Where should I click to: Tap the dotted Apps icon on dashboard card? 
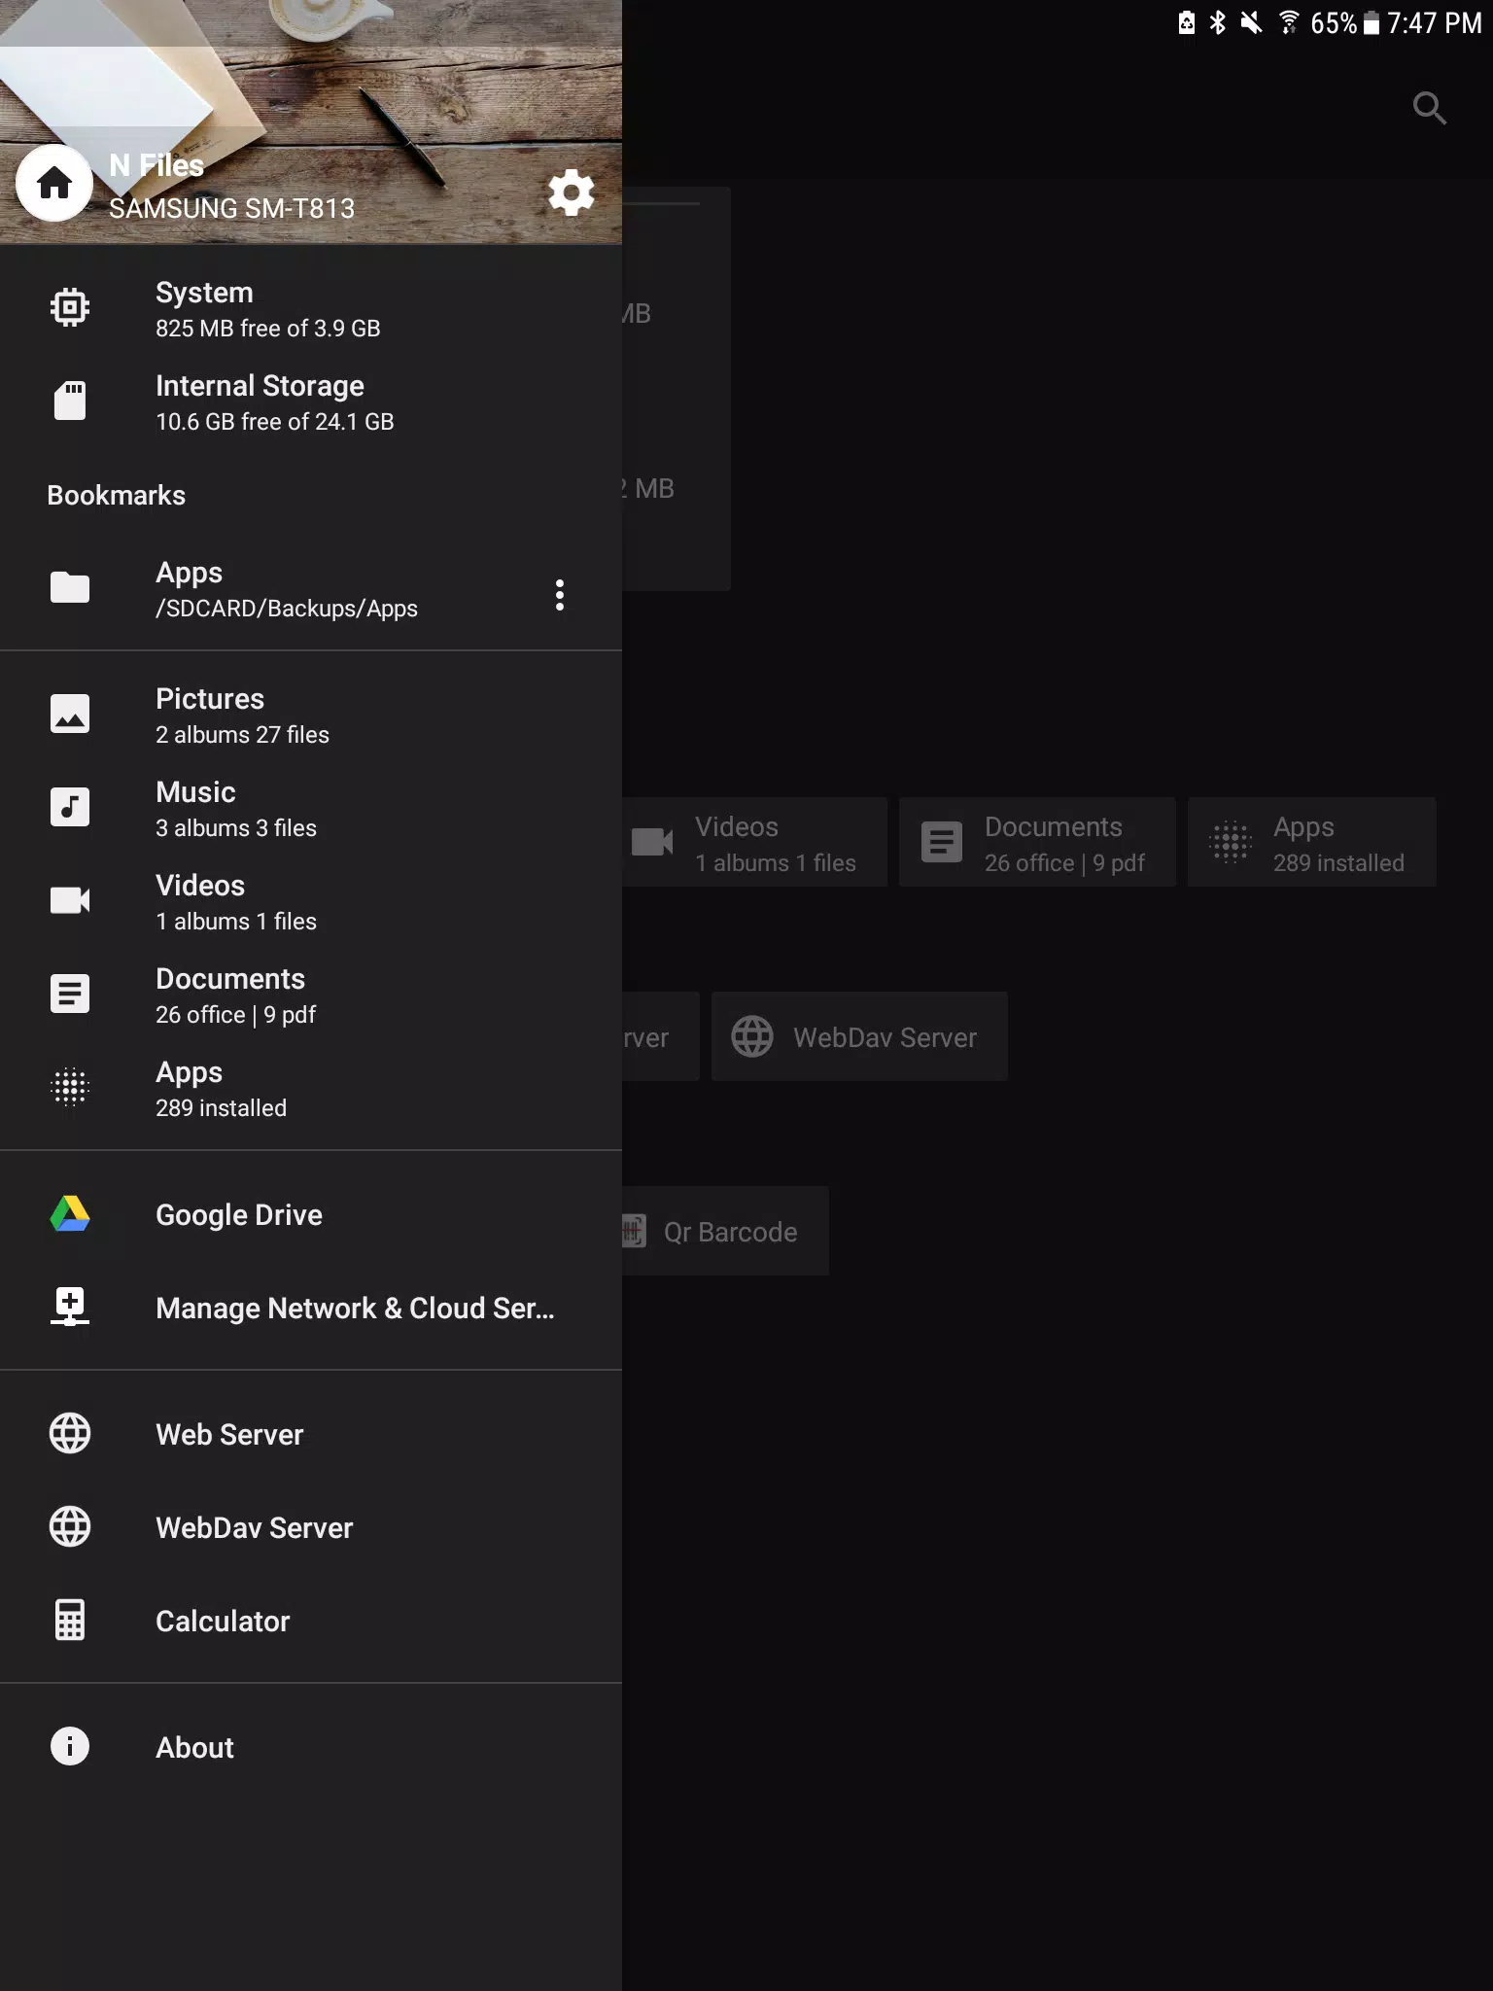(1231, 842)
